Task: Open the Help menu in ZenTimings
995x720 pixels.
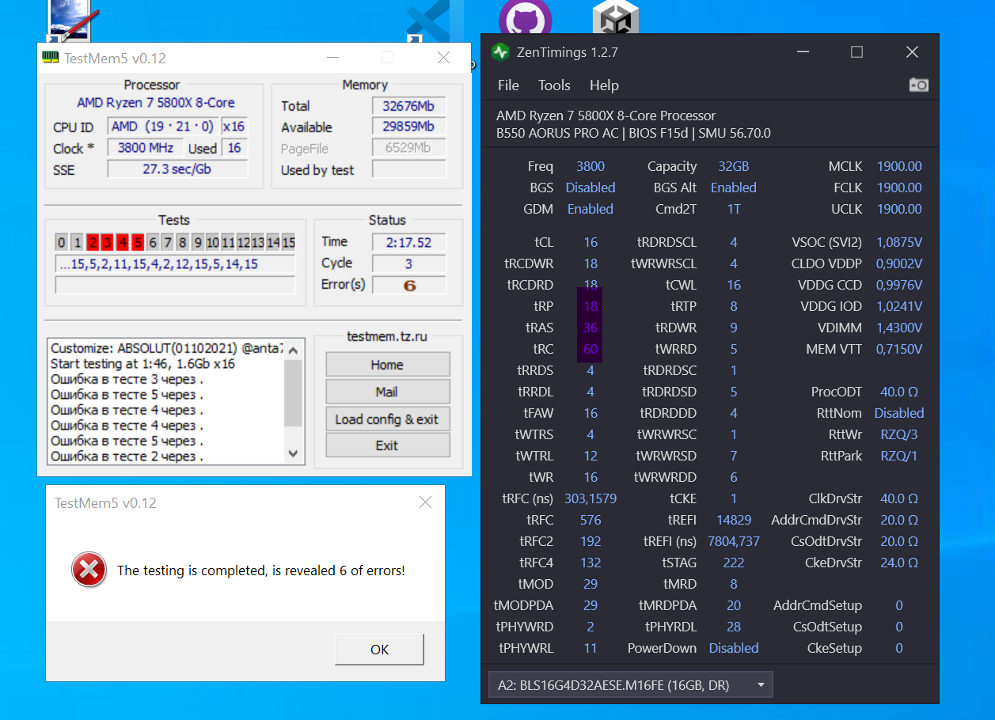Action: (x=604, y=85)
